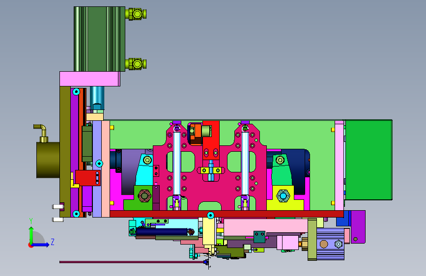Screen dimensions: 426x276
Task: Click the brass elbow fitting above the olive motor
Action: click(x=41, y=133)
